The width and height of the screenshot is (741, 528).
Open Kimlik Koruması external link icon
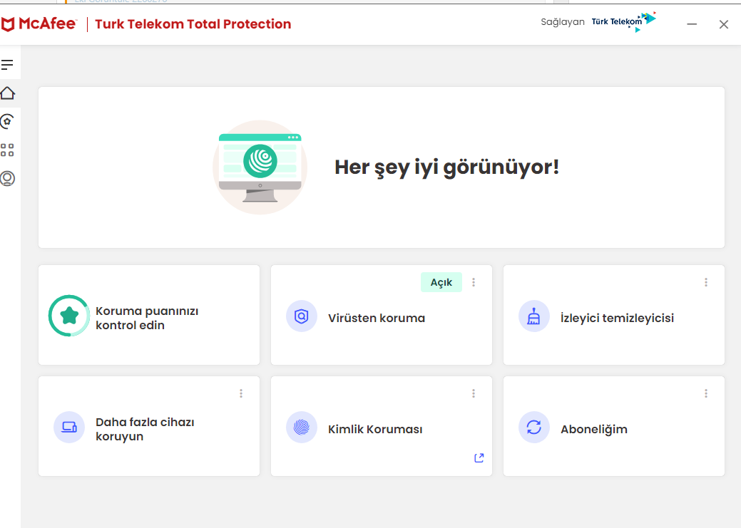click(479, 458)
